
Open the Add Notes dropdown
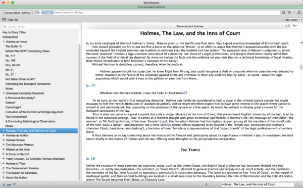292,20
